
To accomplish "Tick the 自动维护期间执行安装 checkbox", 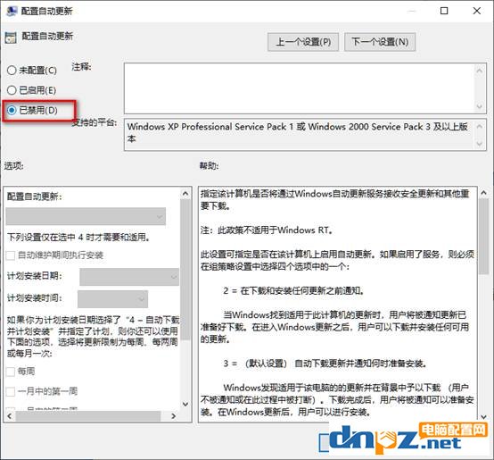I will click(11, 255).
